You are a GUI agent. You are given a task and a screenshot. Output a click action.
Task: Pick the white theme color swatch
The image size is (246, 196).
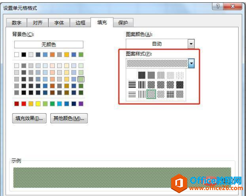(x=17, y=55)
